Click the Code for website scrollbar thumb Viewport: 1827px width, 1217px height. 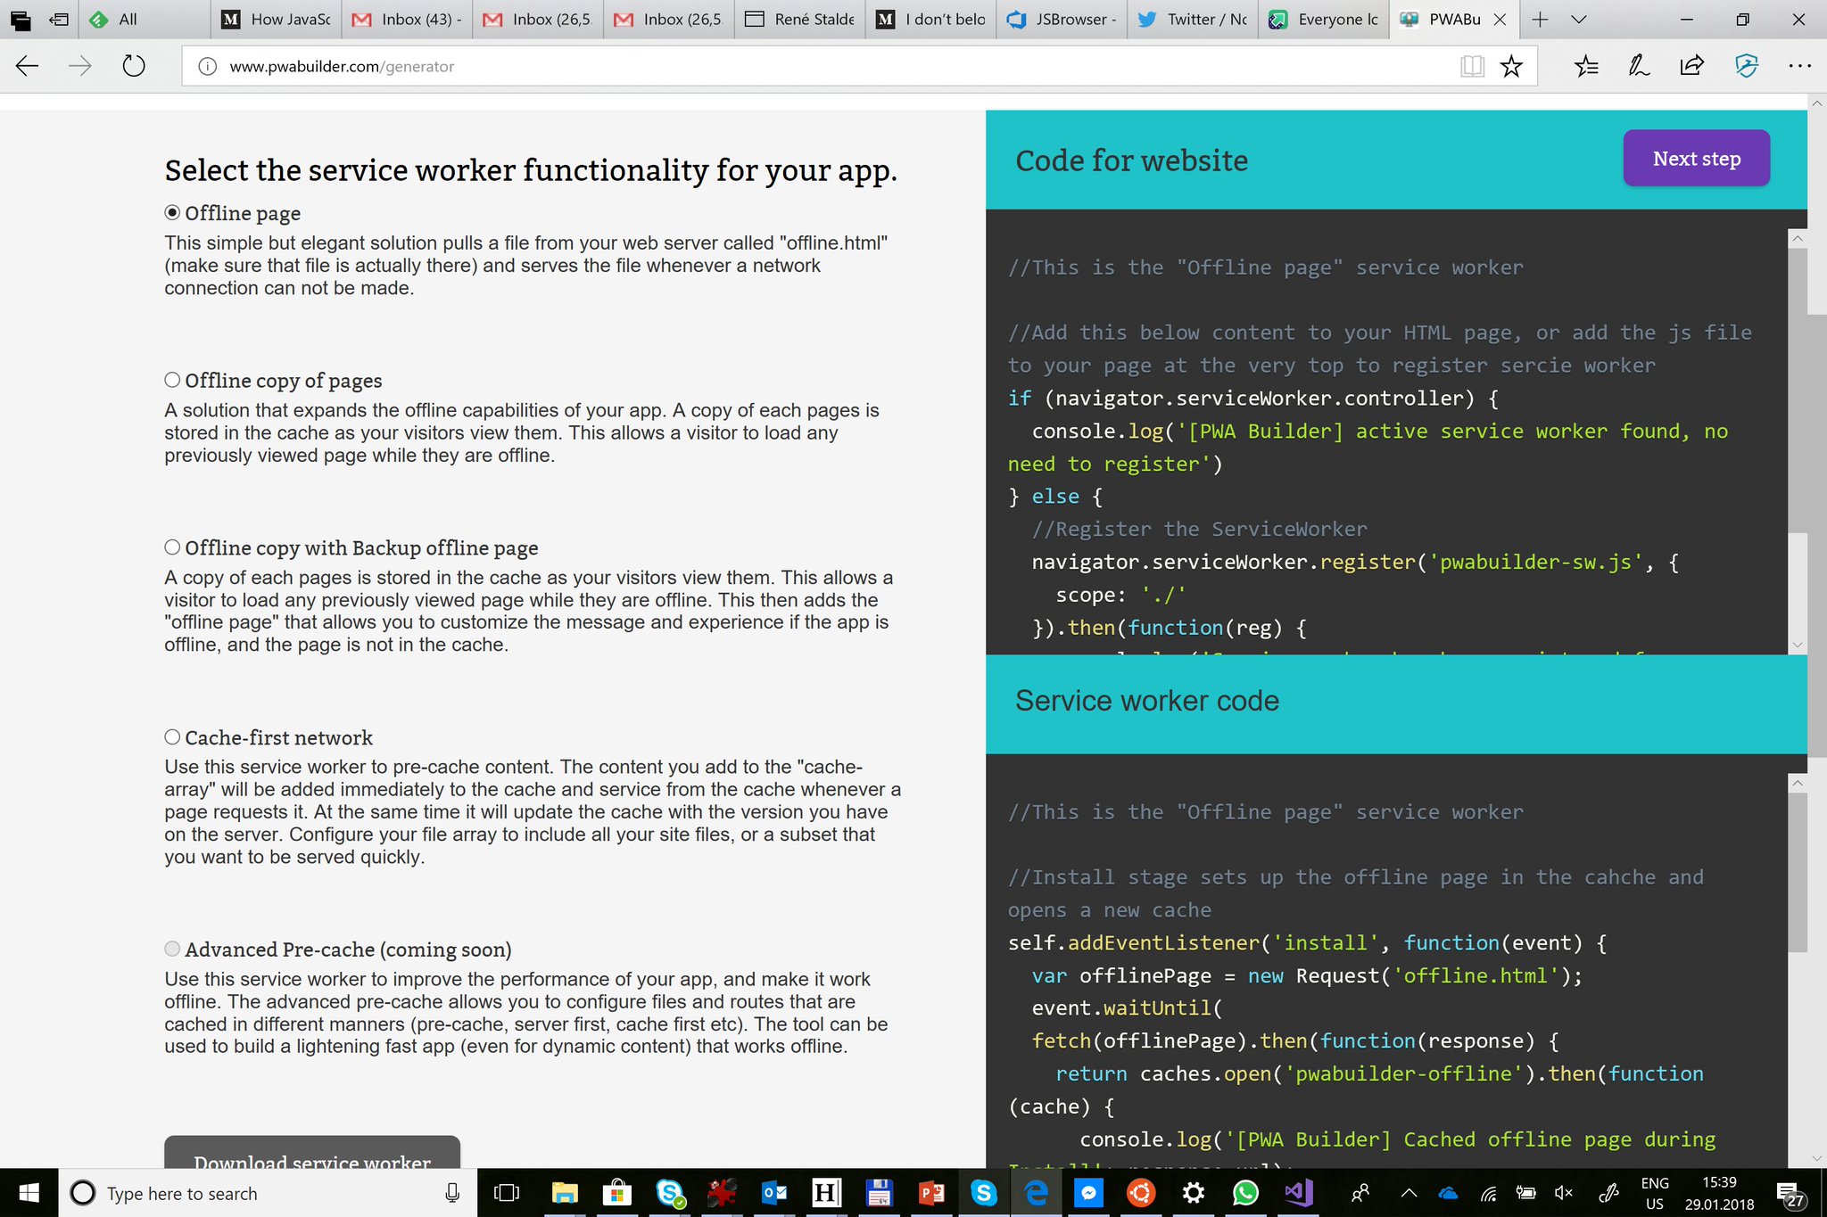[1798, 392]
